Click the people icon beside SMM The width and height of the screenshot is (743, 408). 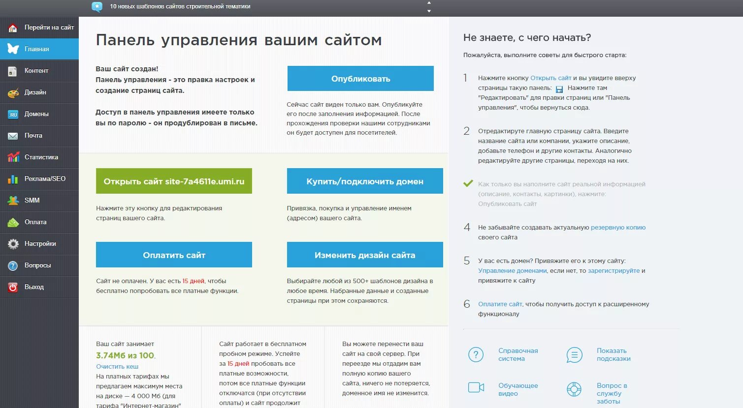click(13, 201)
